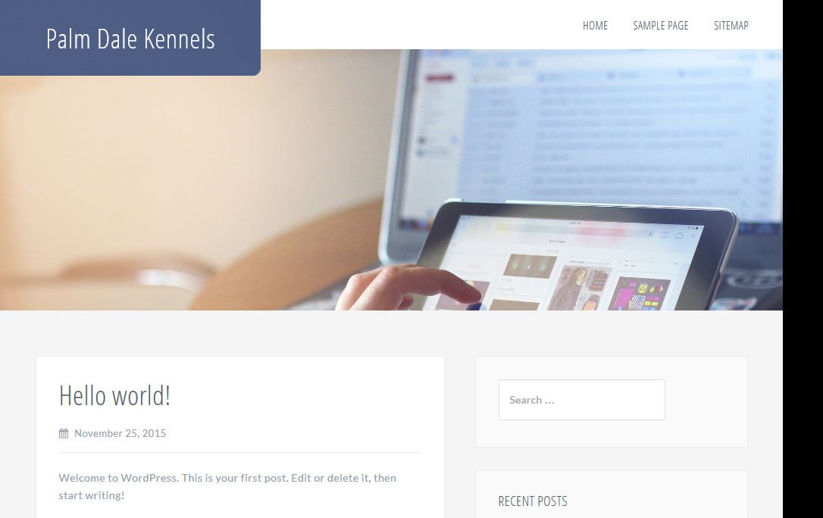Click the RECENT POSTS widget heading
Viewport: 823px width, 518px height.
(x=533, y=501)
